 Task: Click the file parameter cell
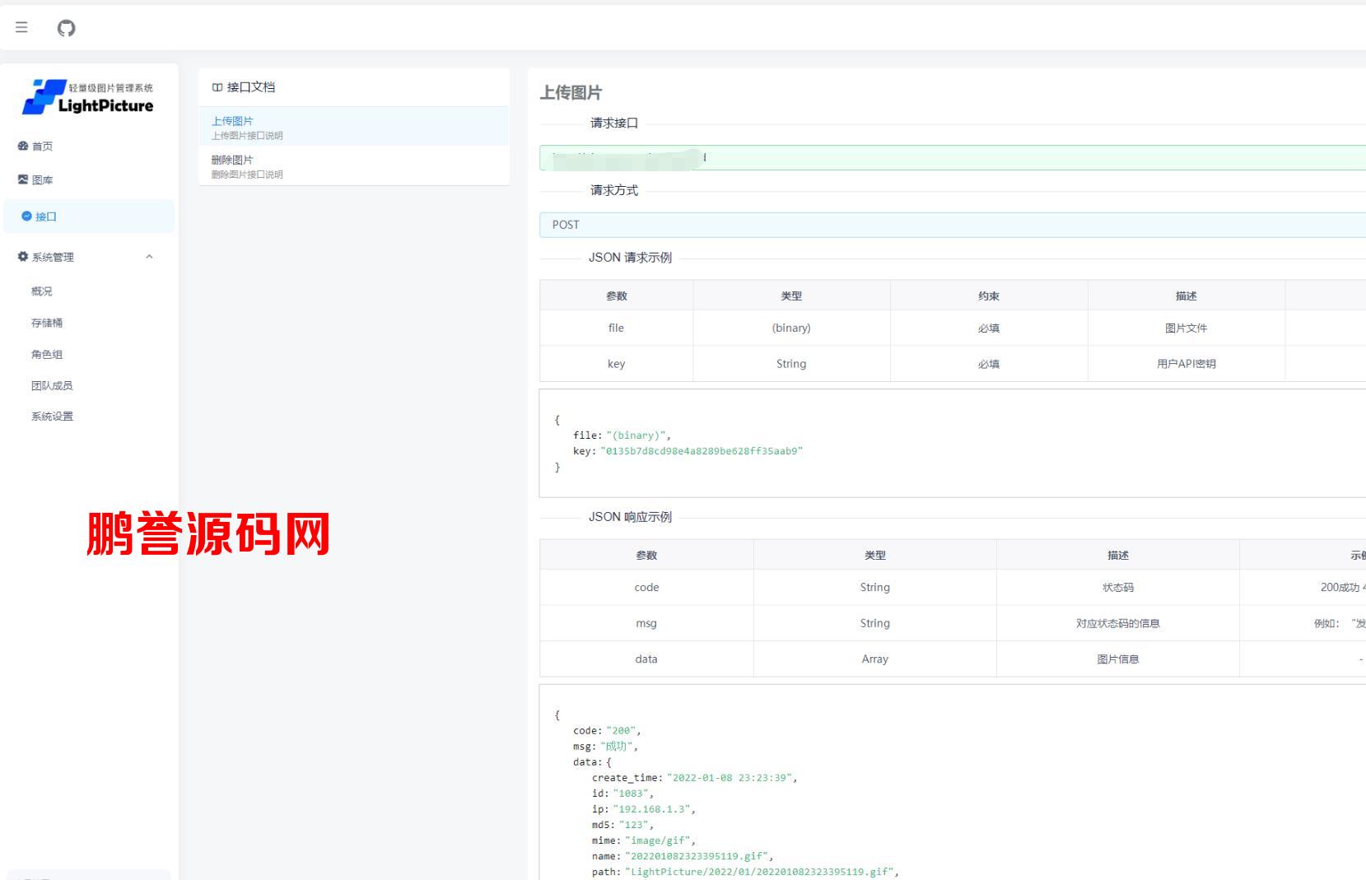(616, 328)
